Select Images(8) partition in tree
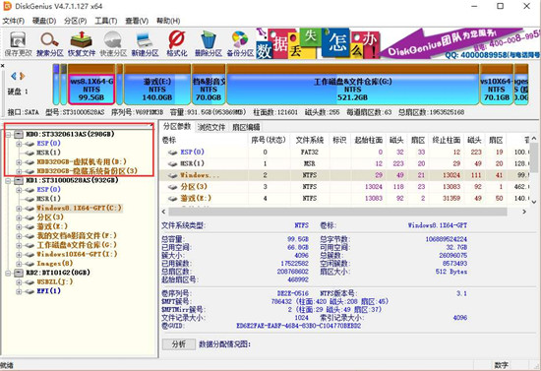 (55, 264)
